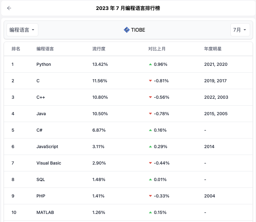
Task: Select the SQL language name
Action: [x=41, y=179]
